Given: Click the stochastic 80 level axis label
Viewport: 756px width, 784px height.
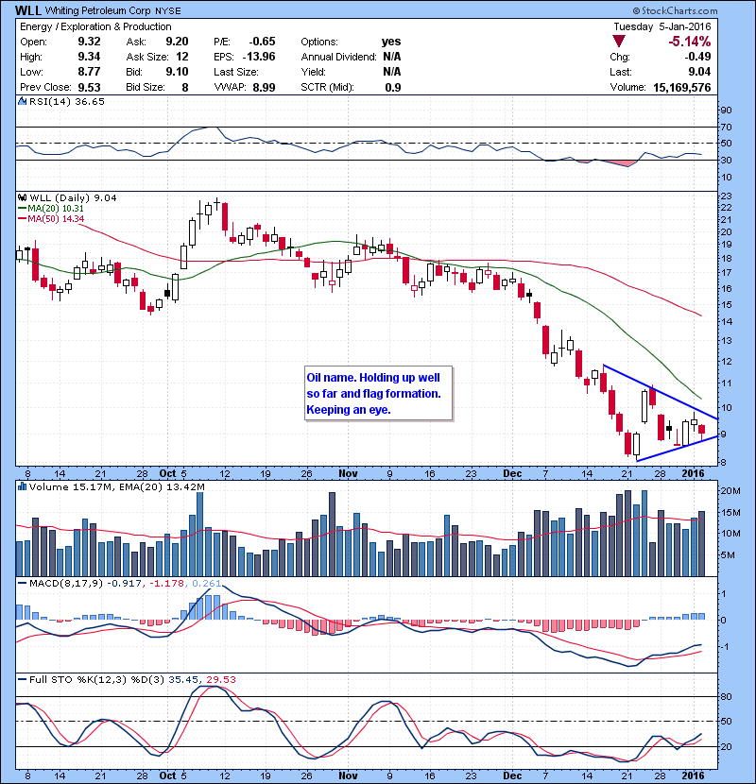Looking at the screenshot, I should tap(726, 696).
